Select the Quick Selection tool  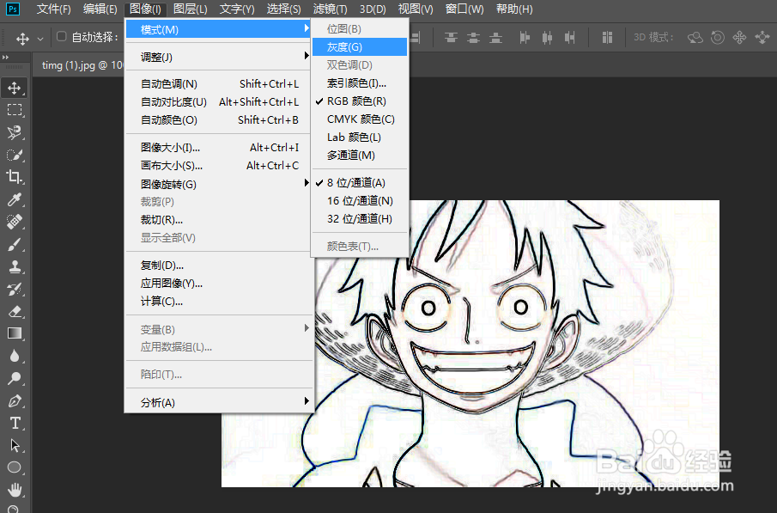(x=15, y=155)
